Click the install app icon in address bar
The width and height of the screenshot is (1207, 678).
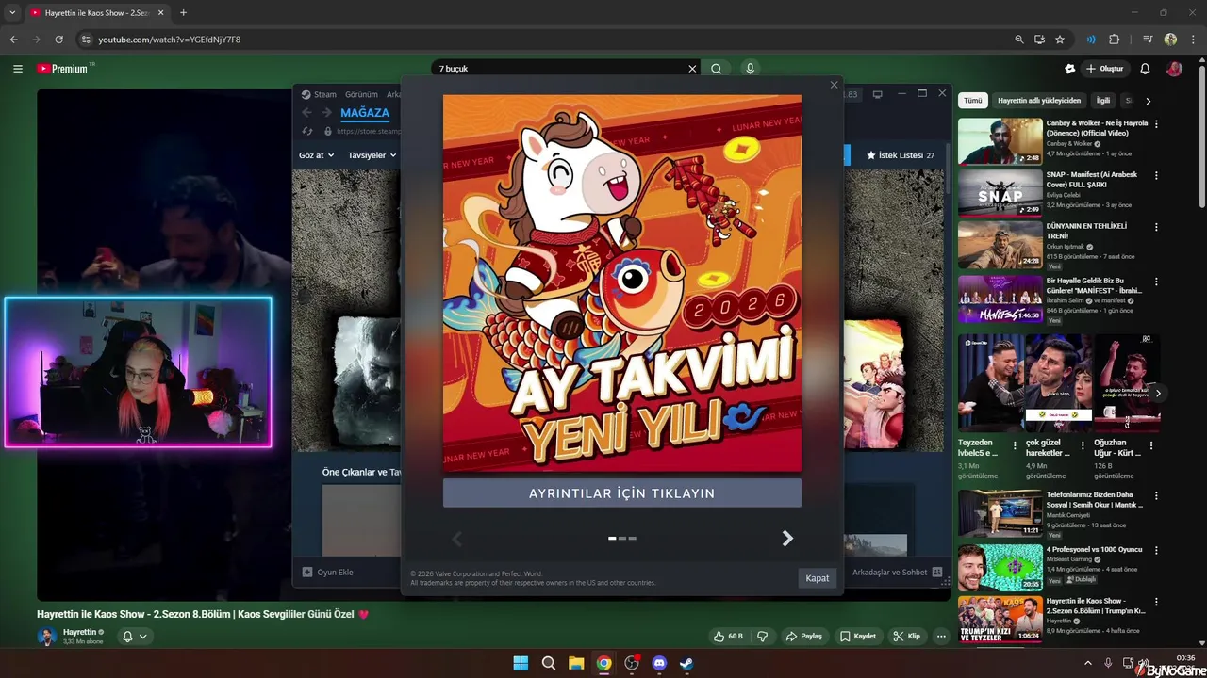point(1039,40)
